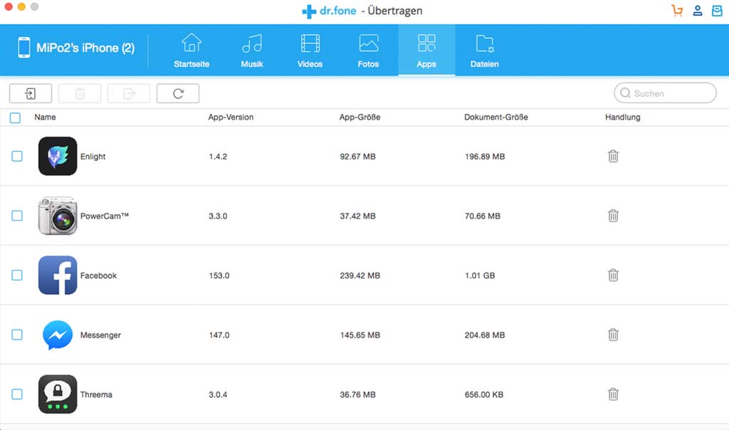Go to the Dateien tab

click(484, 50)
